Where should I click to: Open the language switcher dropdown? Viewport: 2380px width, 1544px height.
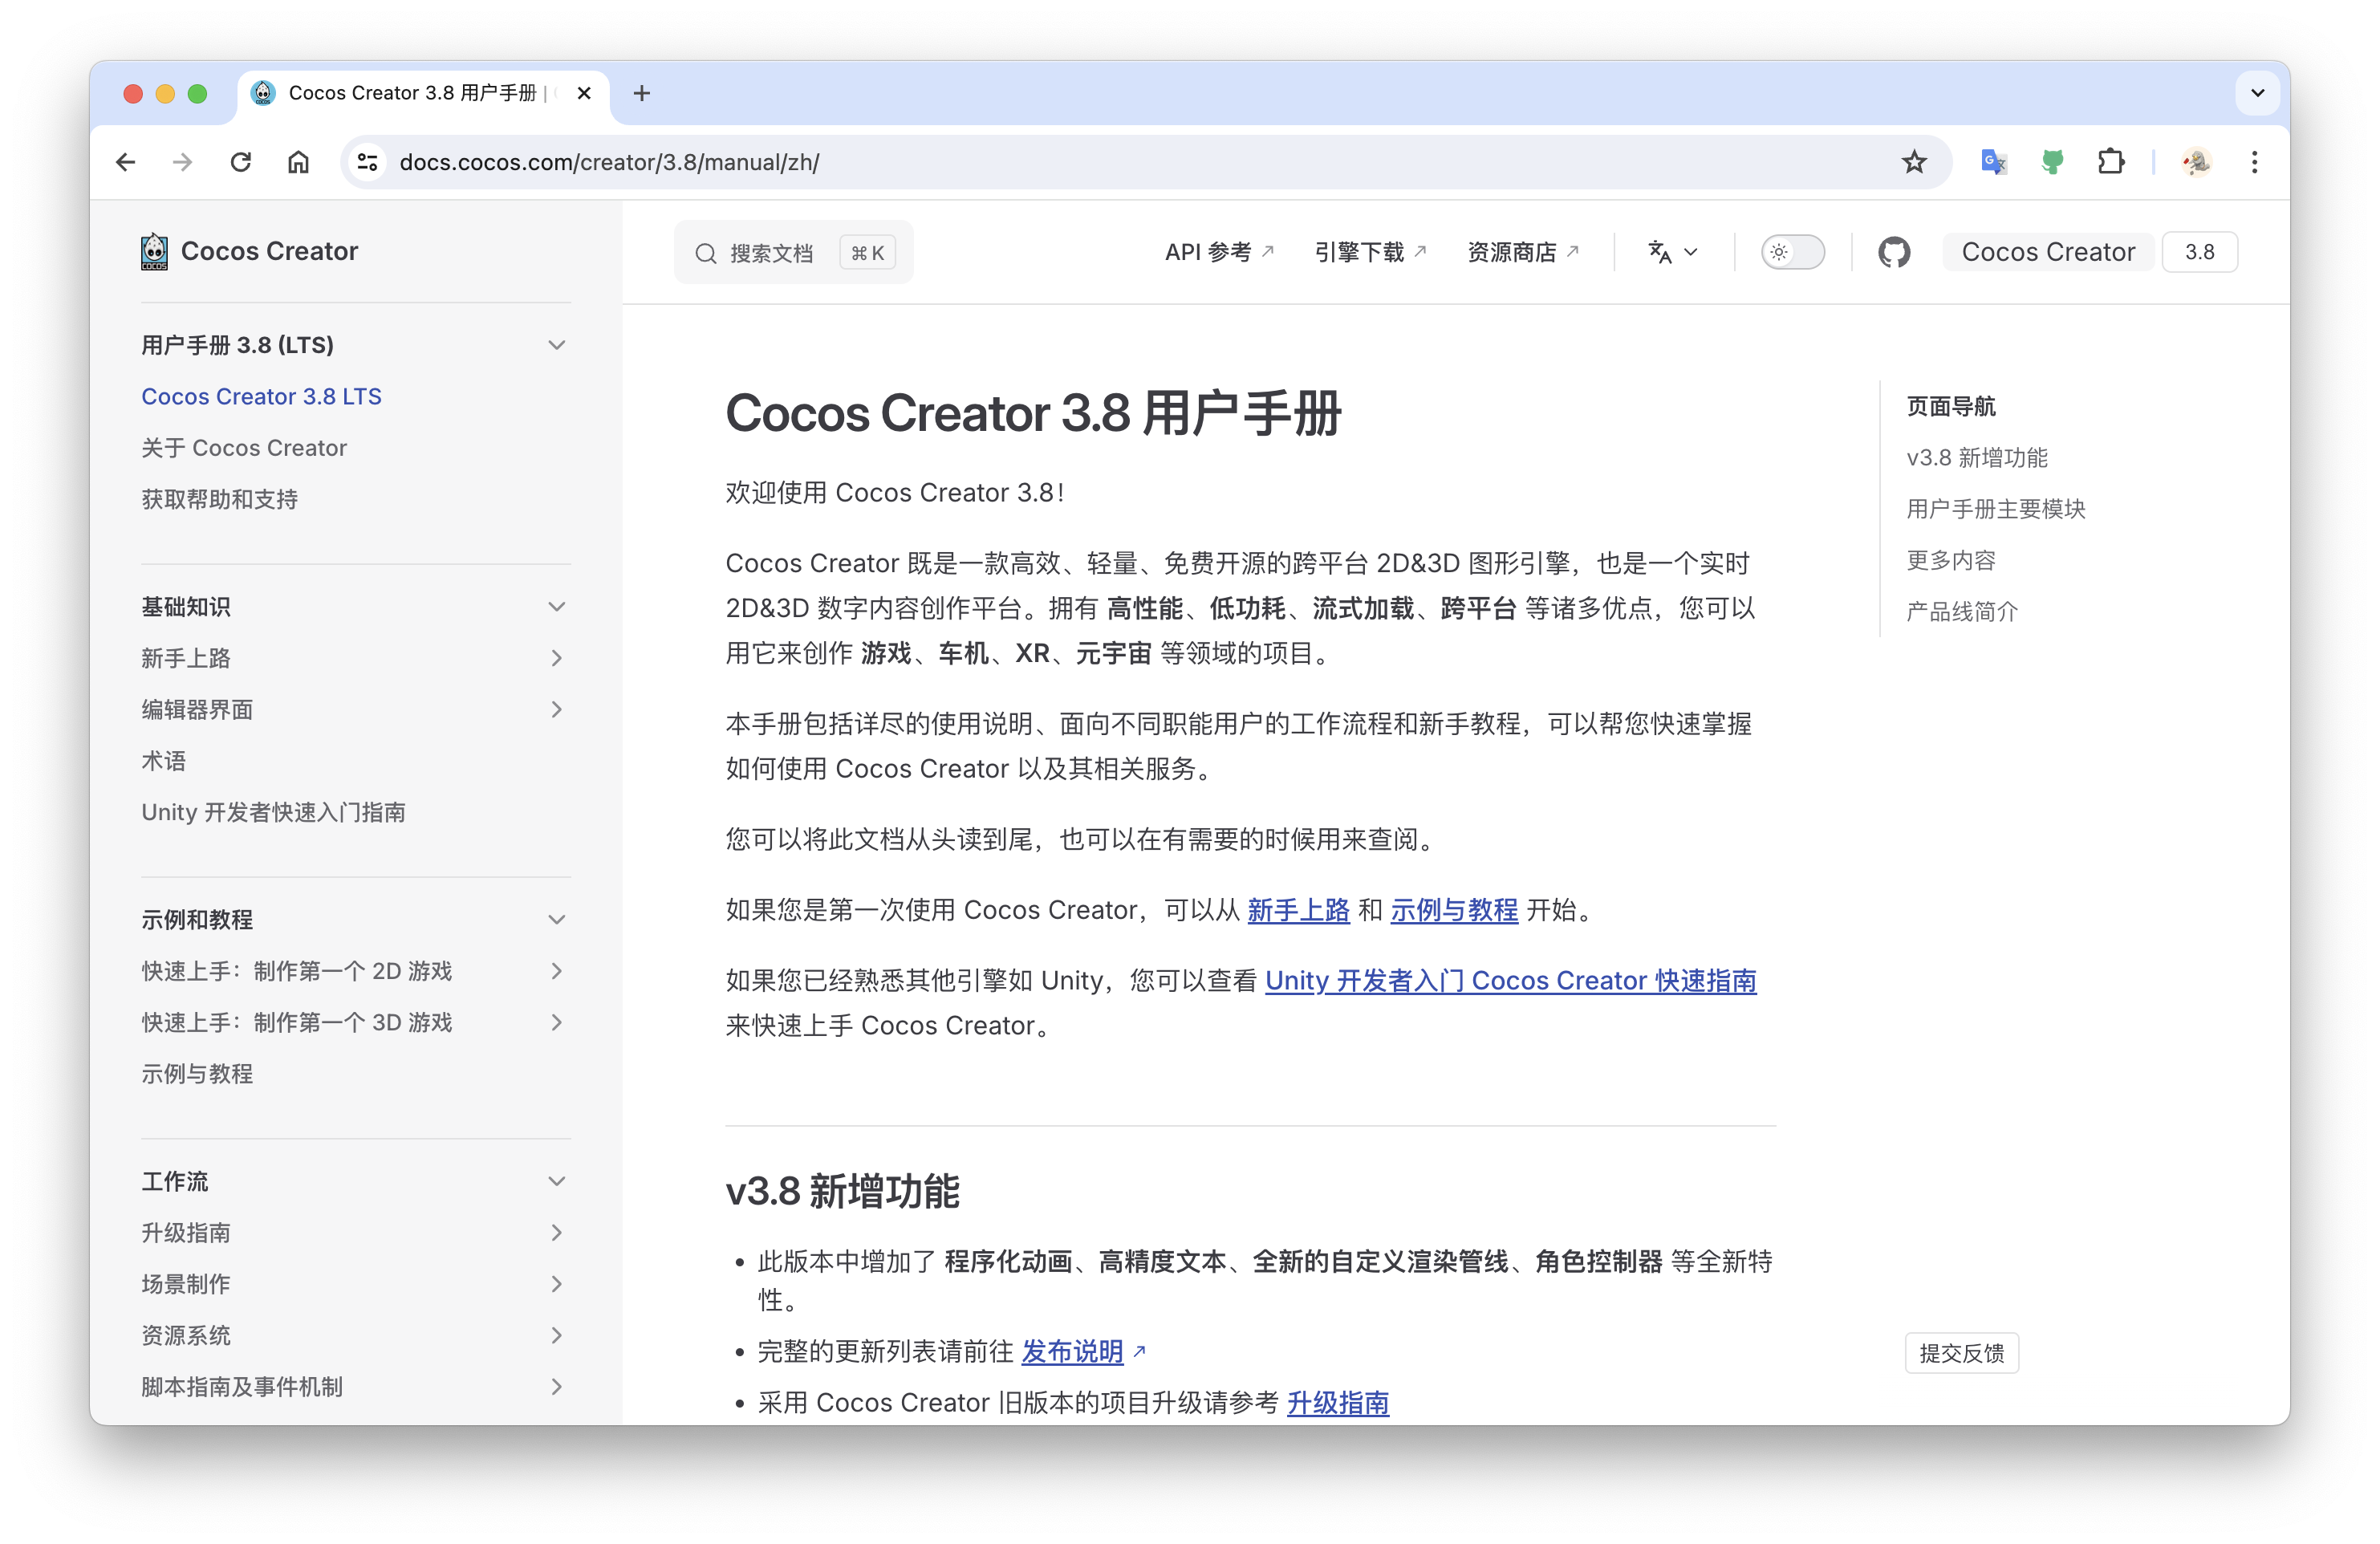1672,252
